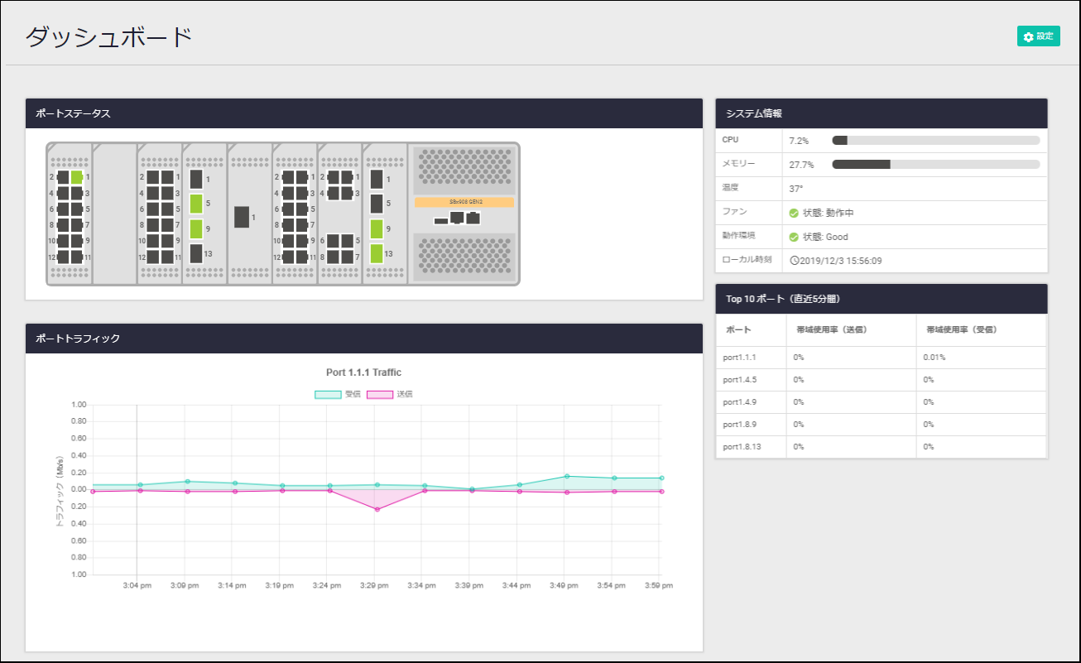The width and height of the screenshot is (1081, 663).
Task: Click the CPU usage progress bar
Action: 935,141
